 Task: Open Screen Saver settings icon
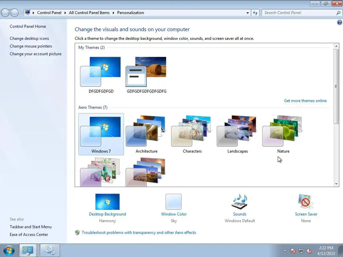305,202
